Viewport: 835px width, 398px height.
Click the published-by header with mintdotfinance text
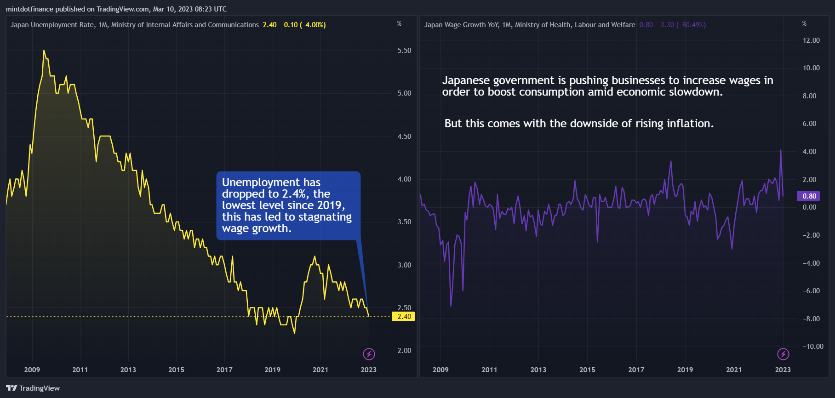click(116, 9)
